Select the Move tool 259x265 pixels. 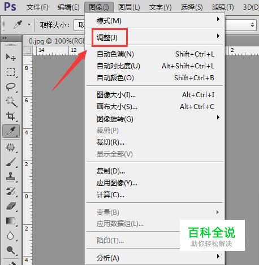[x=11, y=57]
